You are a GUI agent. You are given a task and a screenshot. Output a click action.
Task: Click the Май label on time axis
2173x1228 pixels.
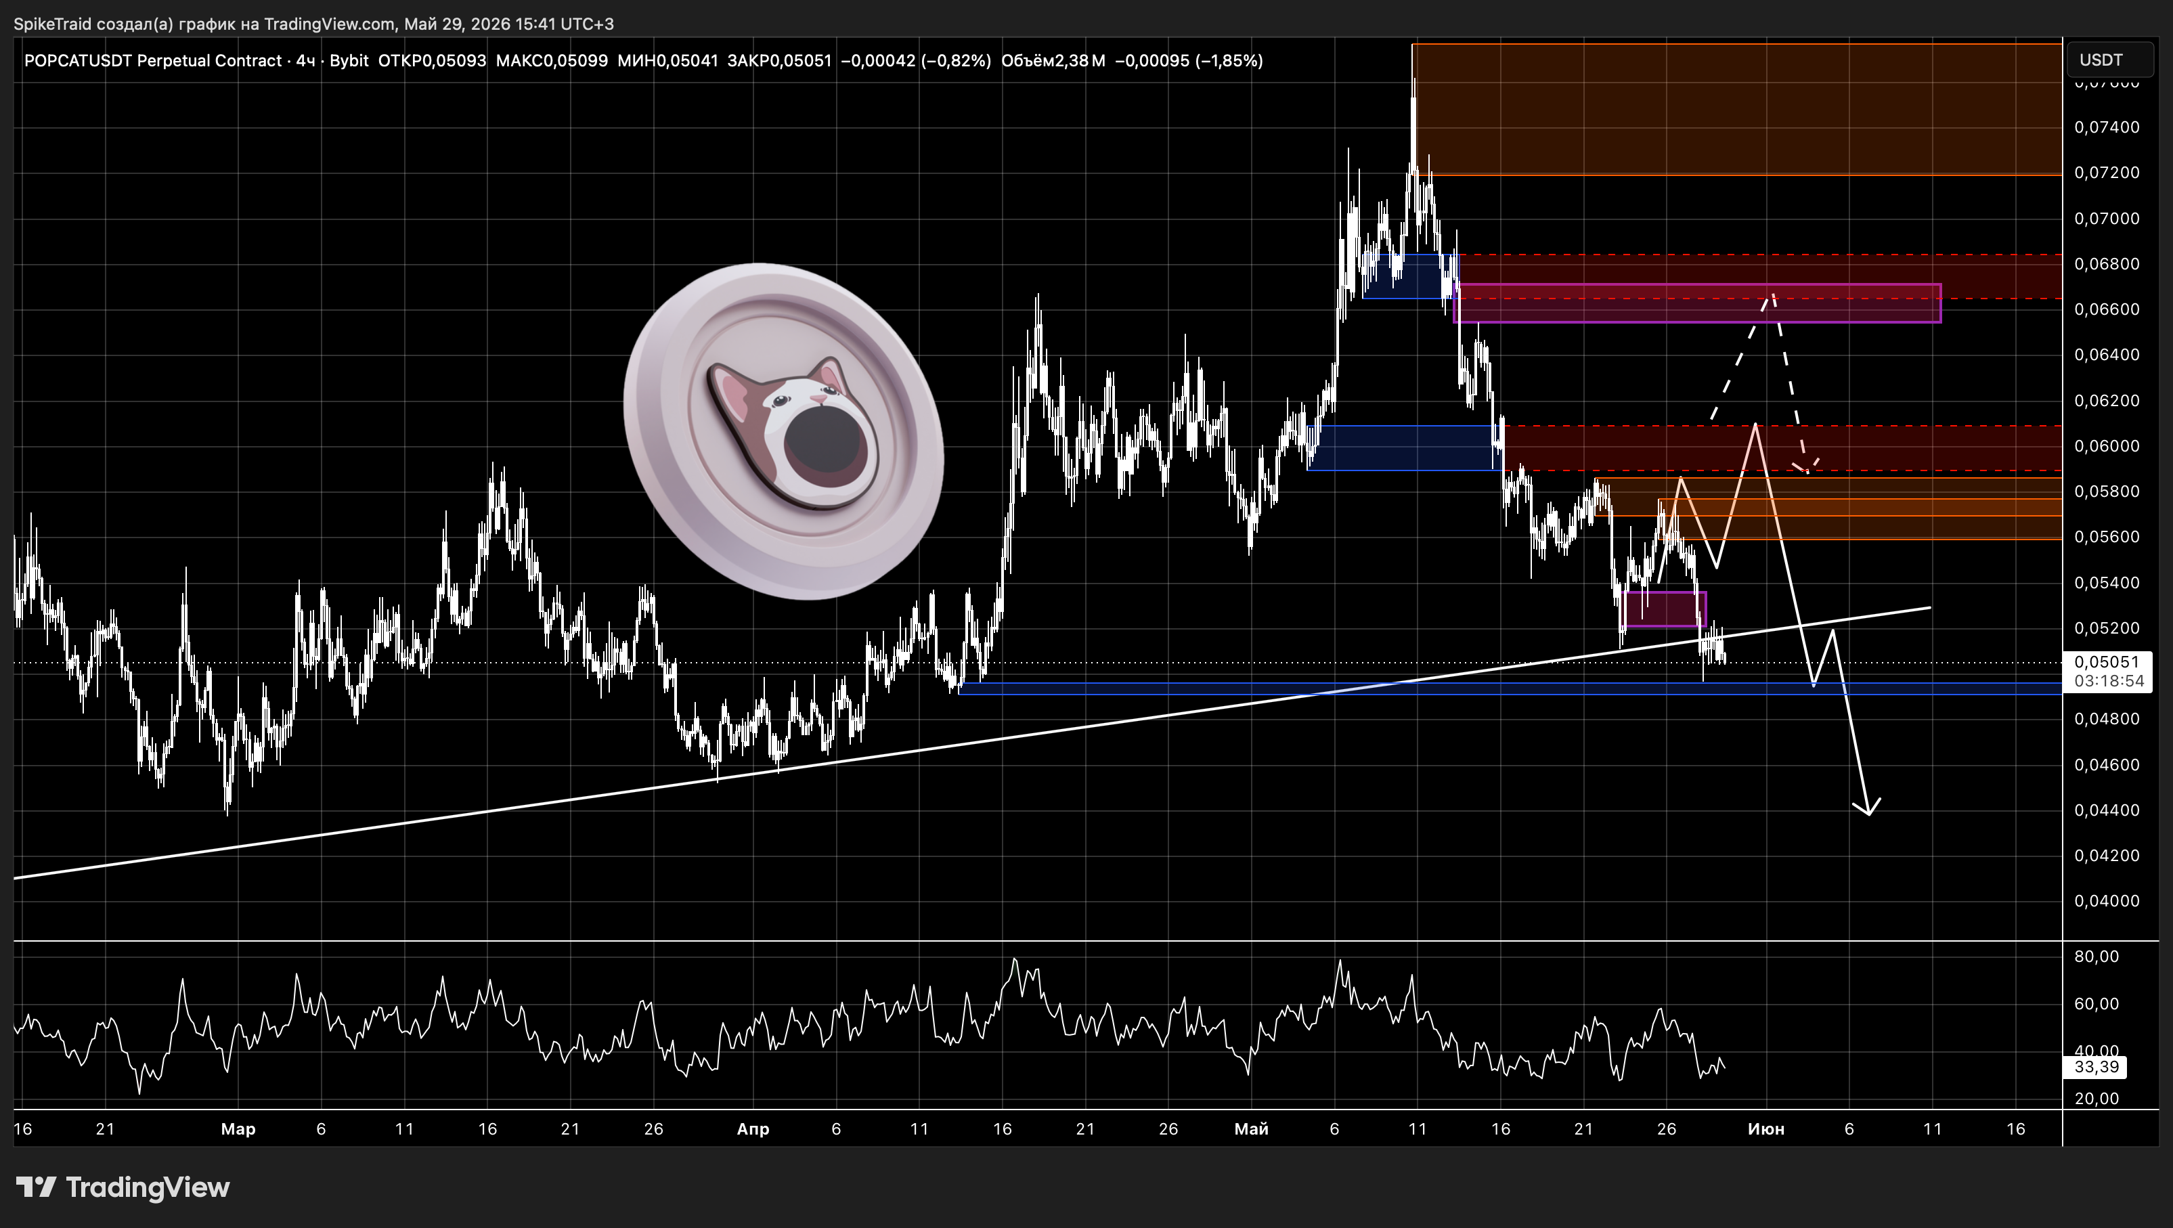click(x=1251, y=1129)
